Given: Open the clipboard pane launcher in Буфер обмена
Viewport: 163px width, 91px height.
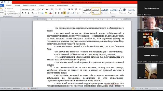Looking at the screenshot, I should click(x=19, y=16).
